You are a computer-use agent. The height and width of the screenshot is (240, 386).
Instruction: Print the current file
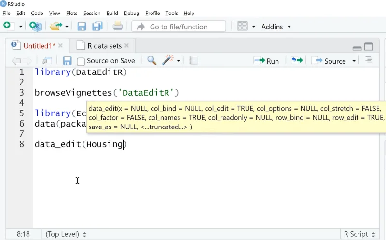[117, 26]
